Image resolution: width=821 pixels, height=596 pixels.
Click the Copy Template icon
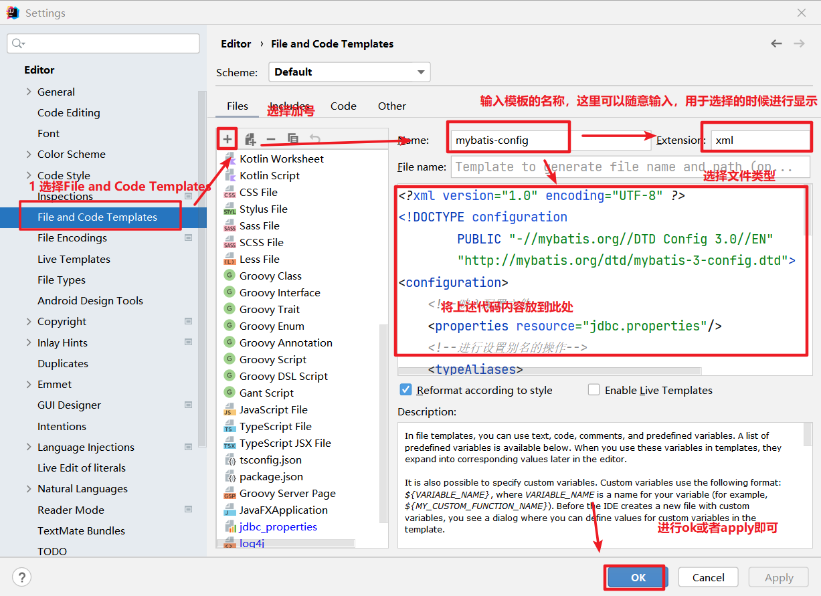[293, 139]
